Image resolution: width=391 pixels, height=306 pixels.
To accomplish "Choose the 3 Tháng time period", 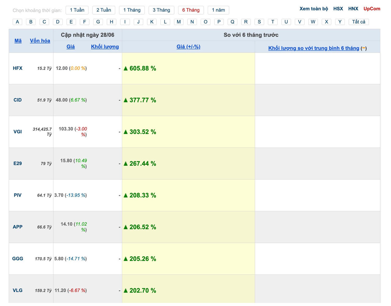I will click(x=161, y=10).
